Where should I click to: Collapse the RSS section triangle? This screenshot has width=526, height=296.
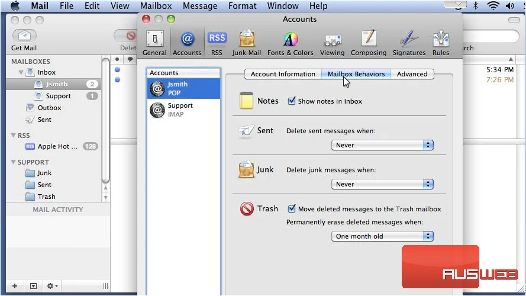[x=14, y=135]
